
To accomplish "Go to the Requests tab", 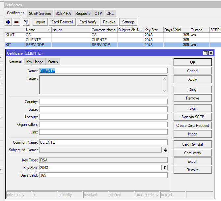I will click(83, 14).
